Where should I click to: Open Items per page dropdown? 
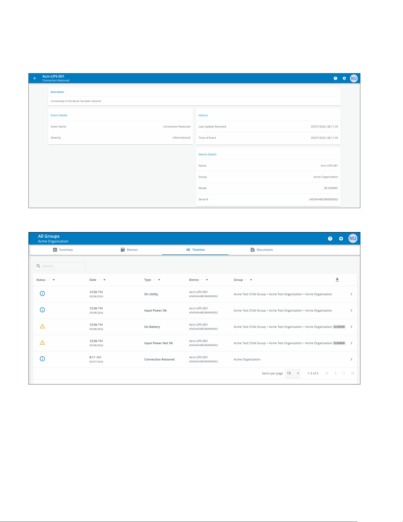[293, 373]
